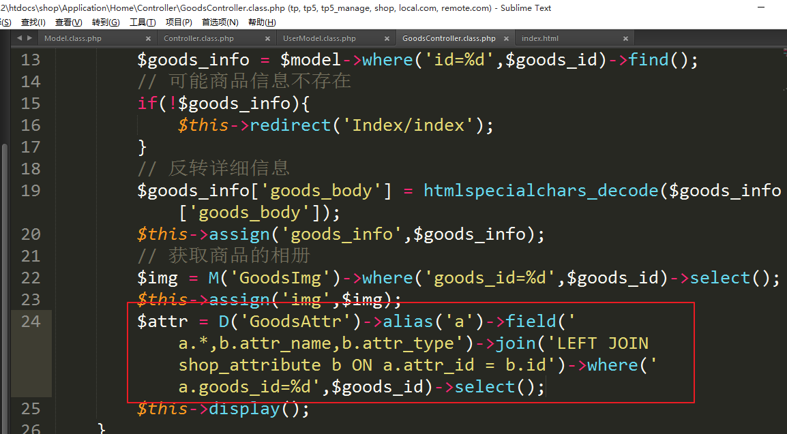Close the UserModel.class.php tab

tap(387, 39)
